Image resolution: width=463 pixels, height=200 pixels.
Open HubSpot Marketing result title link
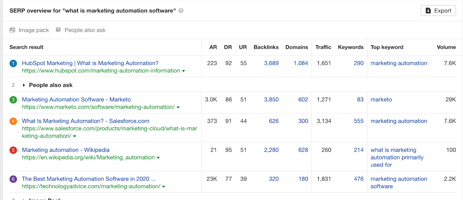pos(90,63)
